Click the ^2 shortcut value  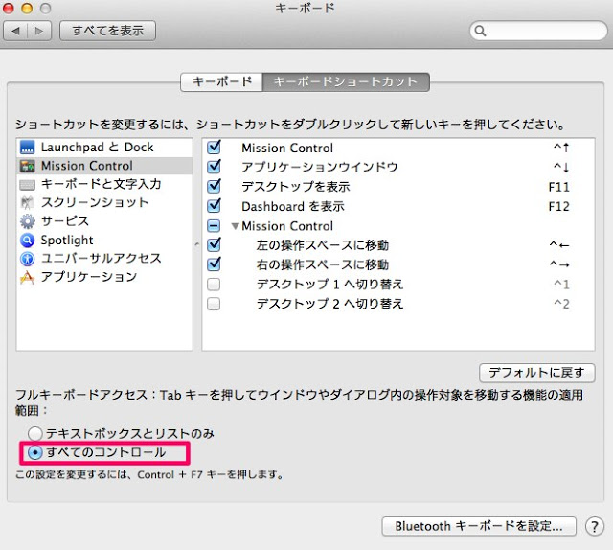click(561, 304)
